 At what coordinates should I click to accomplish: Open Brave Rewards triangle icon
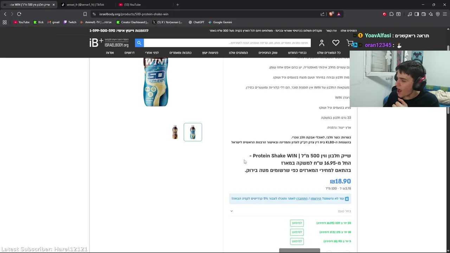[339, 14]
